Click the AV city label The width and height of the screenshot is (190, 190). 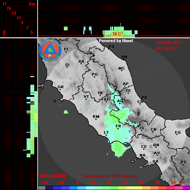click(157, 153)
